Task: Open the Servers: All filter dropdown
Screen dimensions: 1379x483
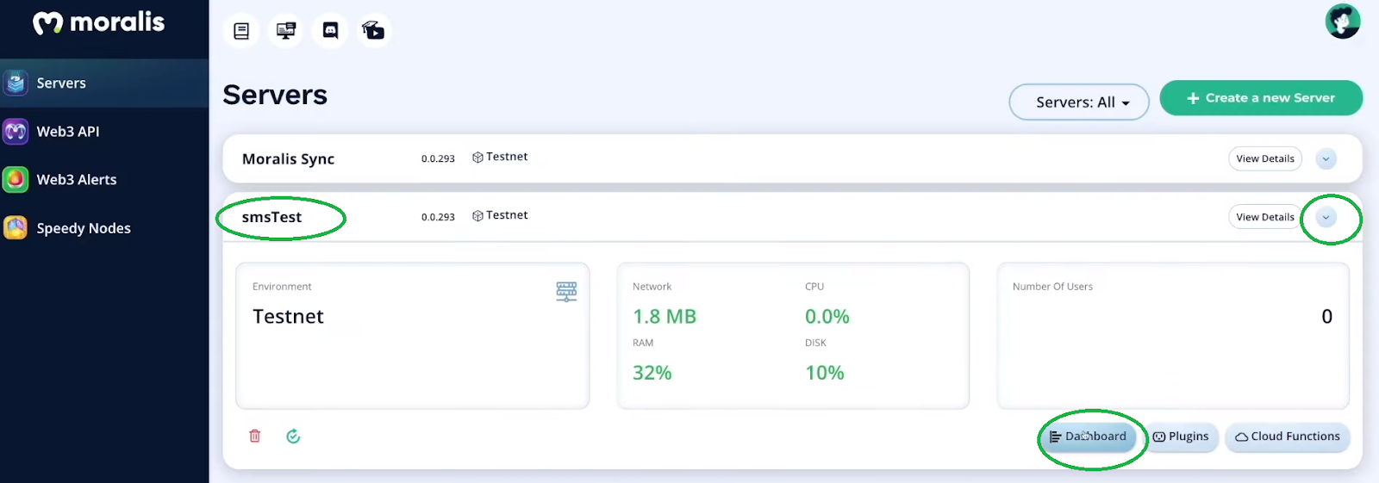Action: tap(1079, 102)
